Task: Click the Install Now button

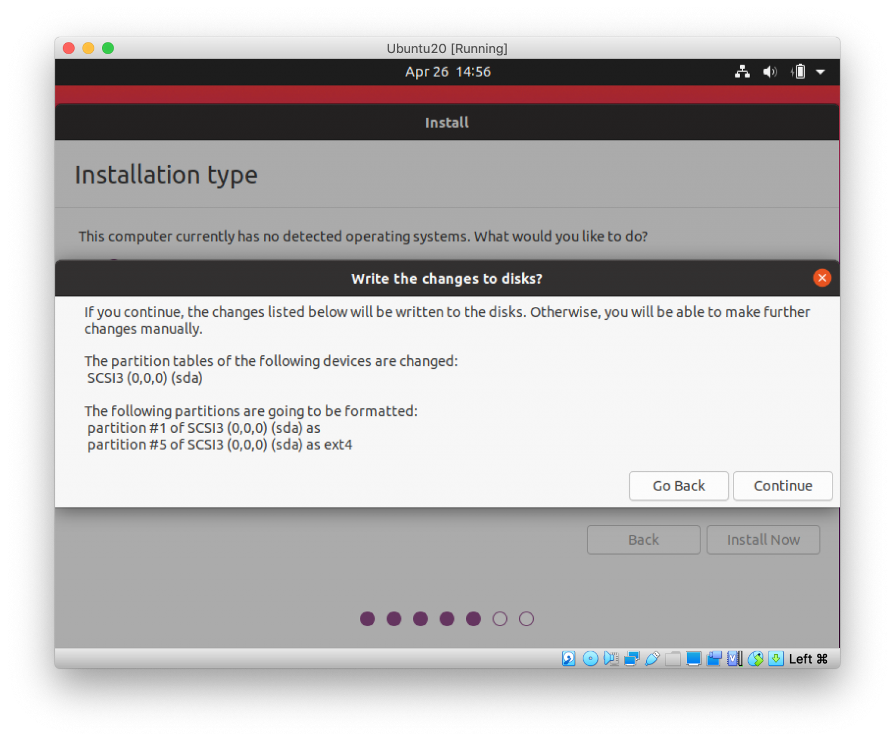Action: 763,539
